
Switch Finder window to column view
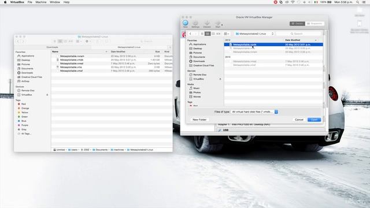(x=65, y=41)
